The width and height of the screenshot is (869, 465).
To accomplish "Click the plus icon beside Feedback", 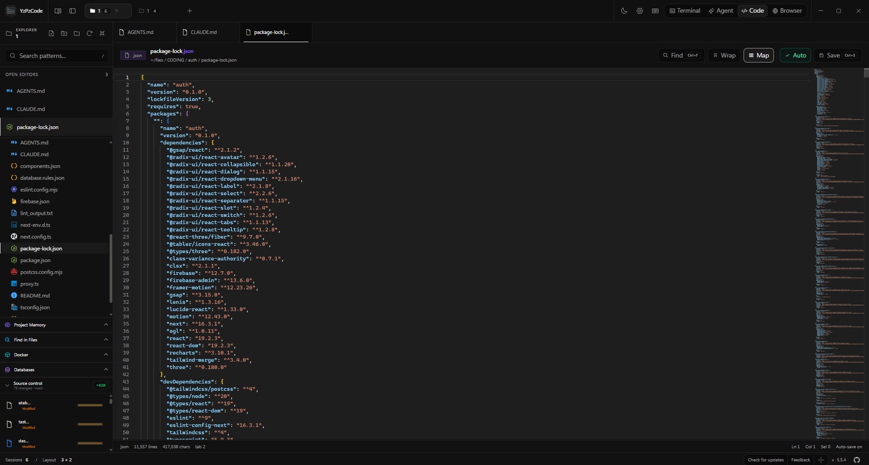I will 821,460.
